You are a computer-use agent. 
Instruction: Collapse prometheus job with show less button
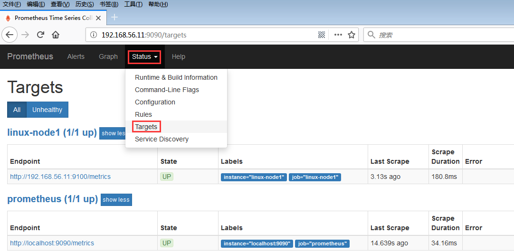coord(116,200)
